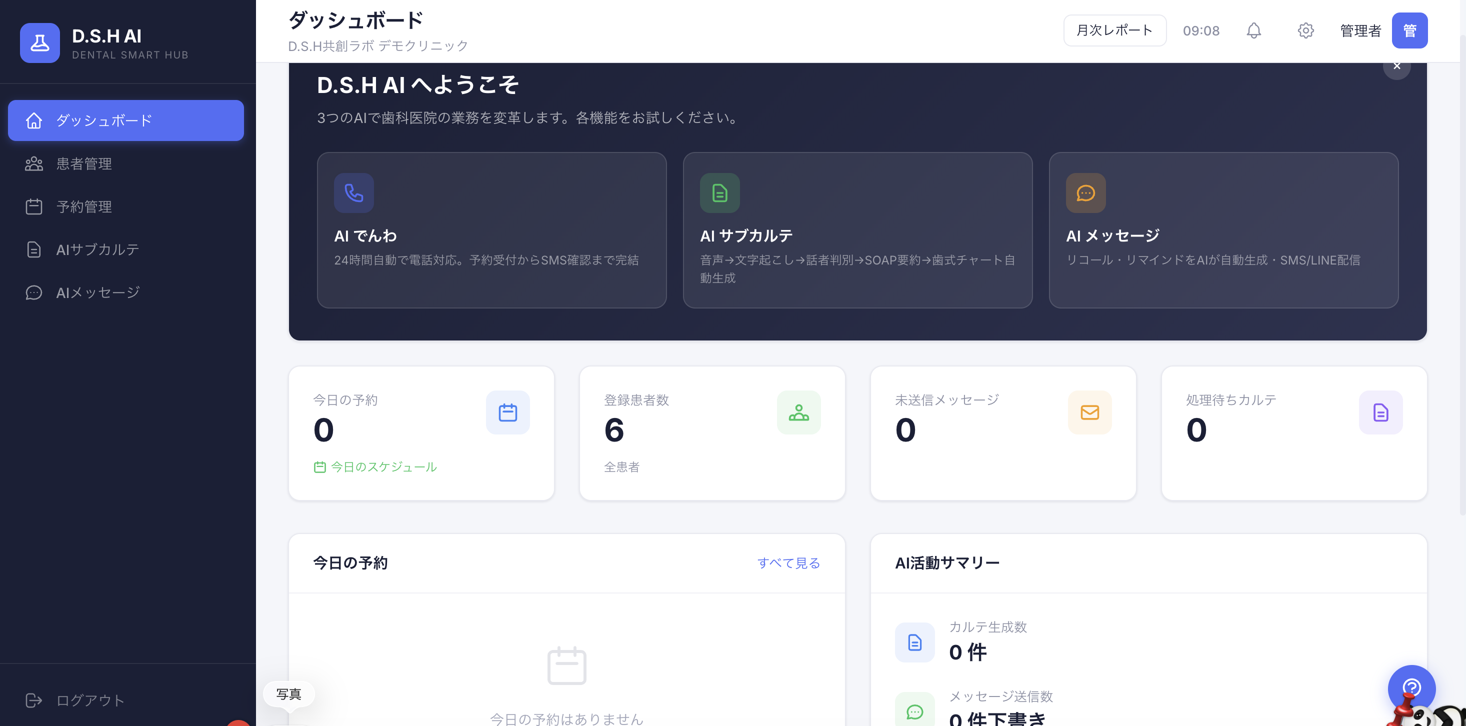Image resolution: width=1466 pixels, height=726 pixels.
Task: Click the 処理待ちカルテ purple document icon
Action: point(1380,412)
